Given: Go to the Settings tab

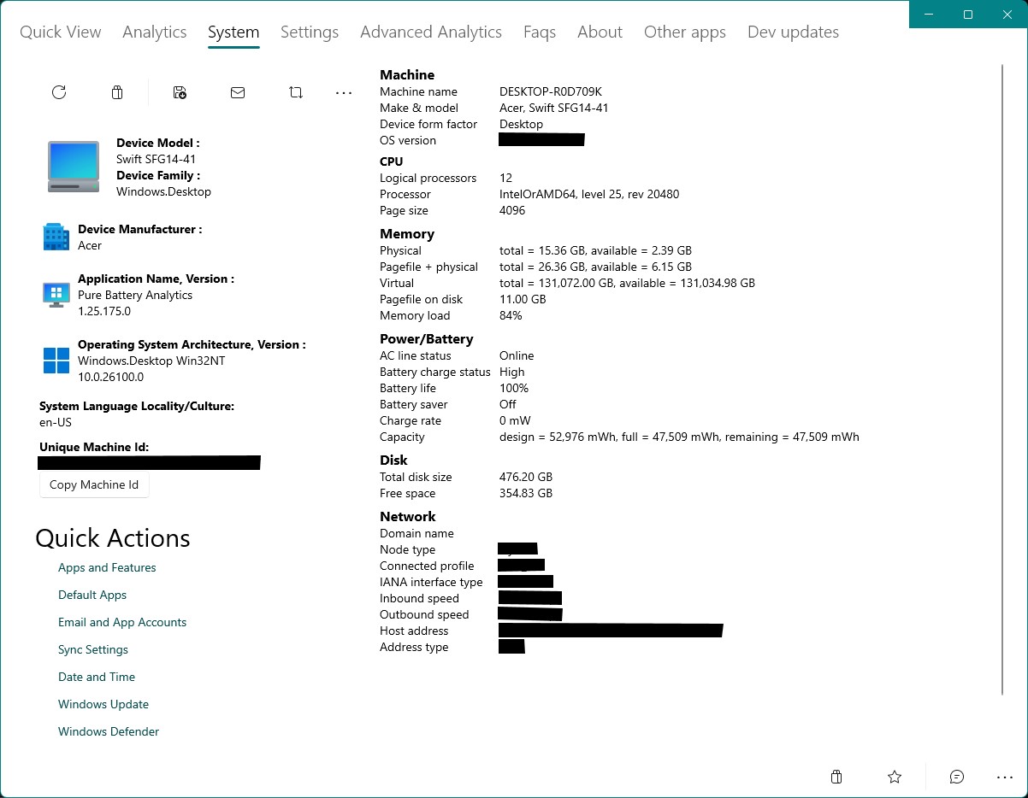Looking at the screenshot, I should click(310, 32).
